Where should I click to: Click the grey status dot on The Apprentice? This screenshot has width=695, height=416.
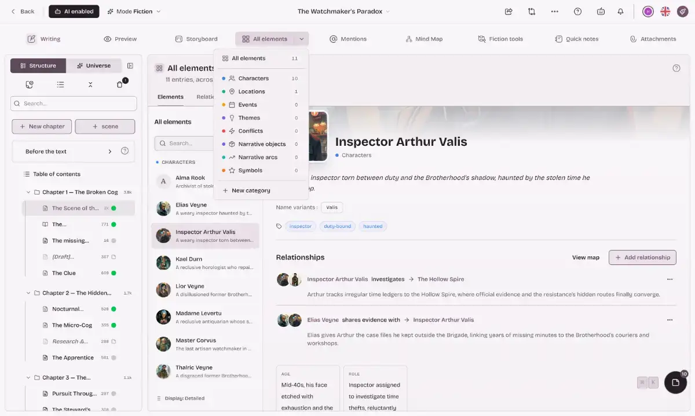(x=114, y=358)
